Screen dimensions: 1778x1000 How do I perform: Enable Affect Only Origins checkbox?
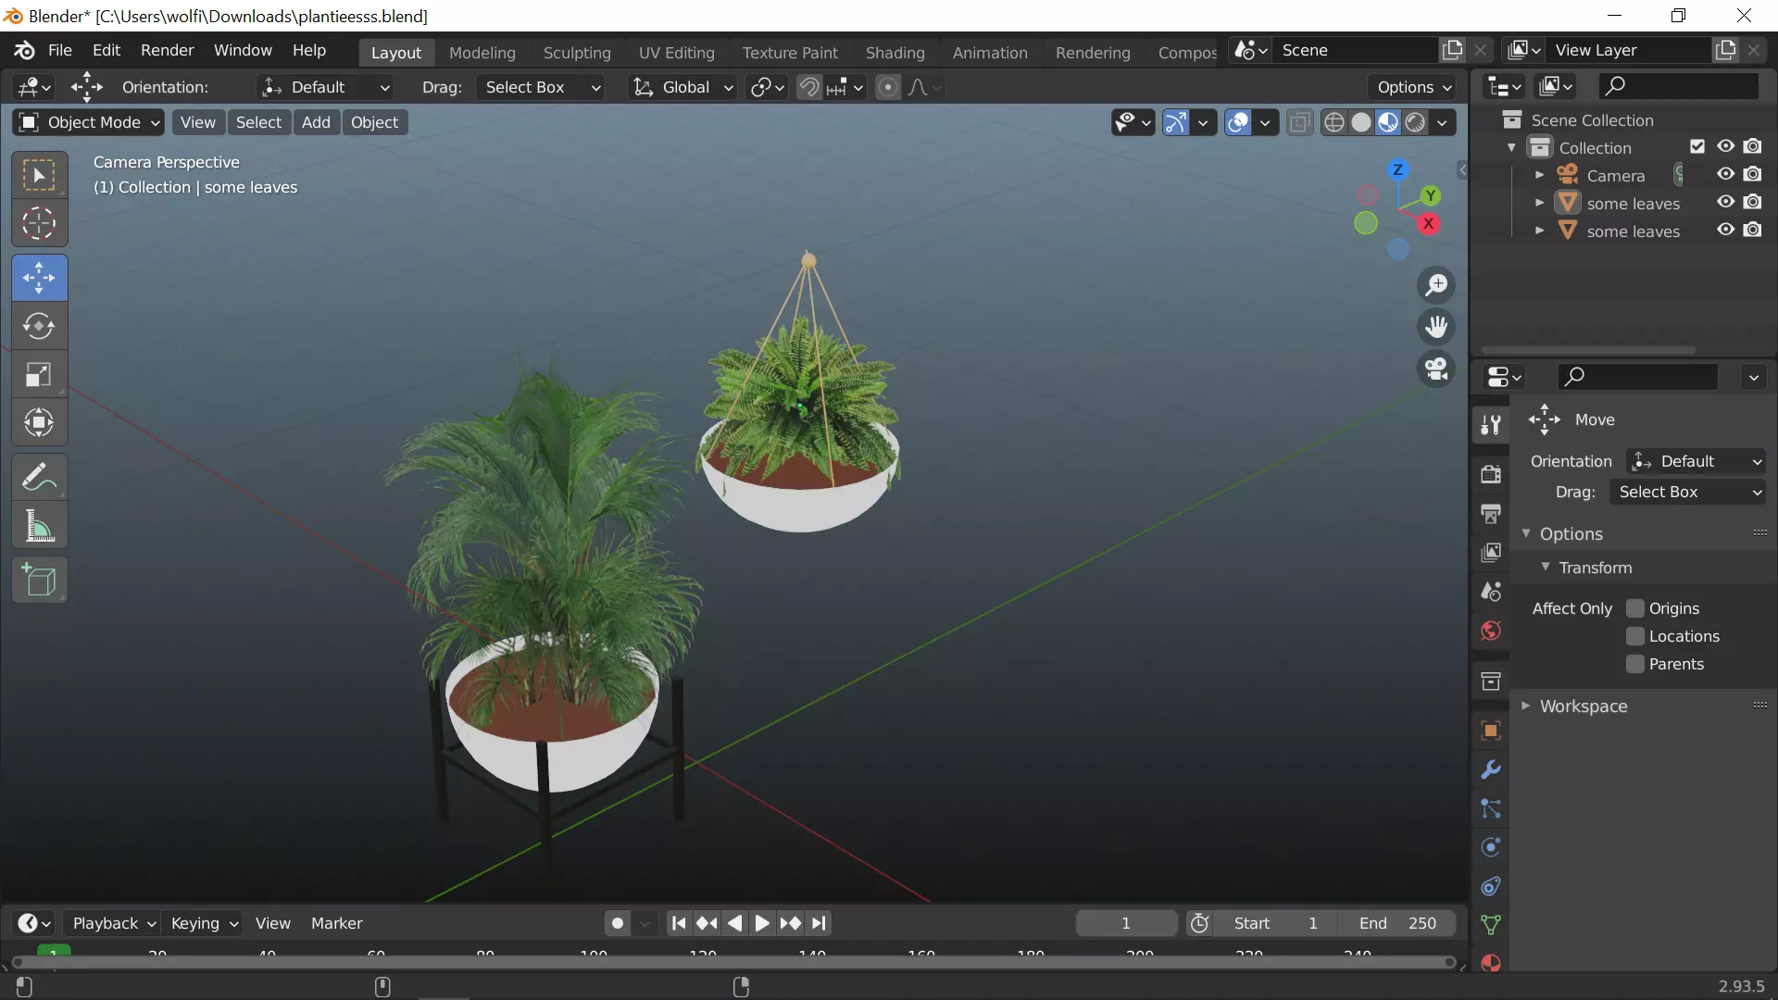point(1635,608)
